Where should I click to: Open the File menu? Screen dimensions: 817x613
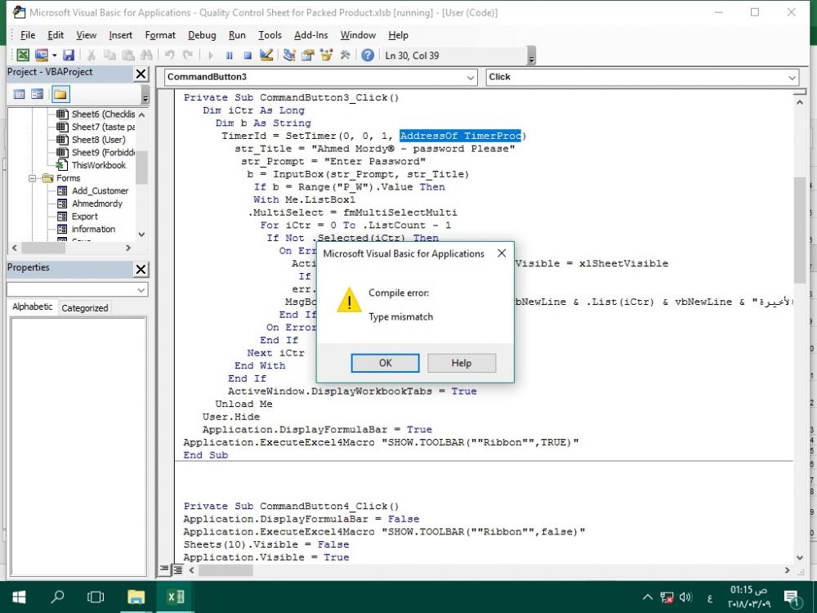(28, 35)
